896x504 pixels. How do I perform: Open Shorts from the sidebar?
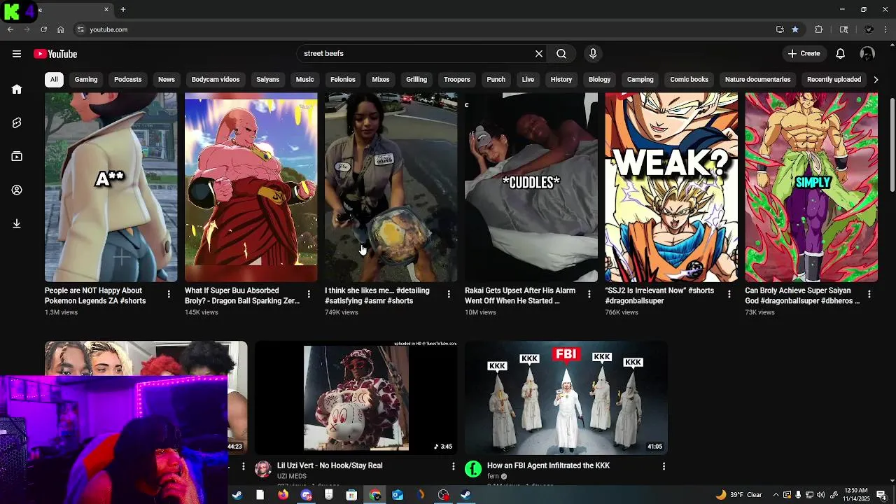[x=17, y=122]
